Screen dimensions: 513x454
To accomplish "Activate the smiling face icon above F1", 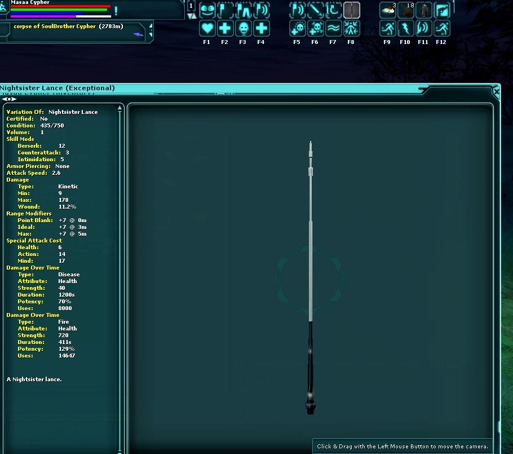I will pos(207,10).
